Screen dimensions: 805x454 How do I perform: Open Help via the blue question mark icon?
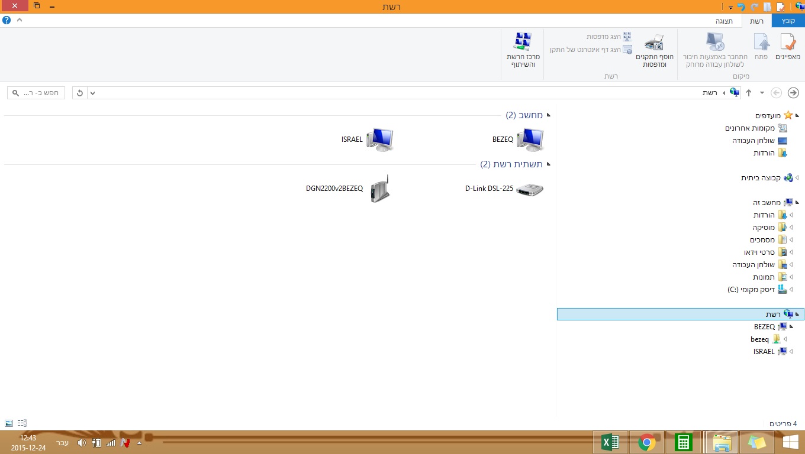(x=7, y=20)
